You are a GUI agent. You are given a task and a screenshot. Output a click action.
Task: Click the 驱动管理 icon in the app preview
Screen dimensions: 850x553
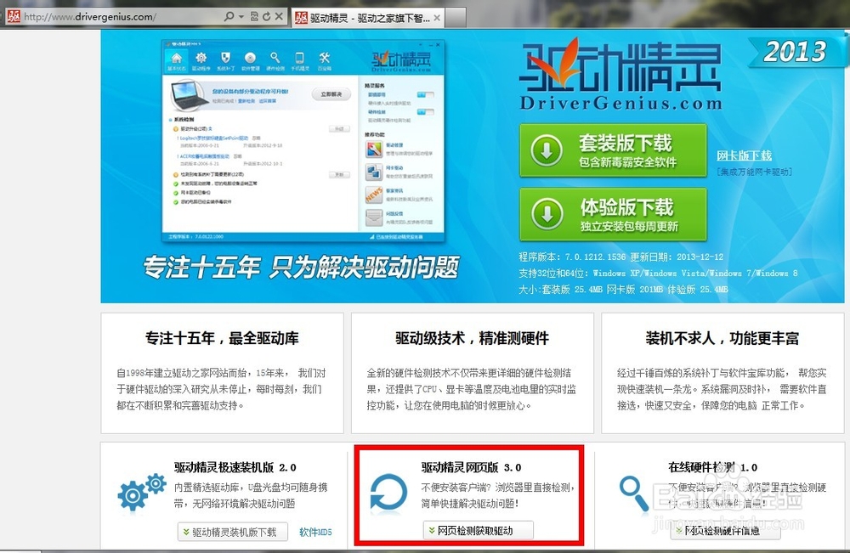[374, 149]
